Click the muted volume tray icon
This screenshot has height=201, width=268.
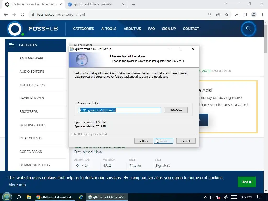tap(218, 197)
